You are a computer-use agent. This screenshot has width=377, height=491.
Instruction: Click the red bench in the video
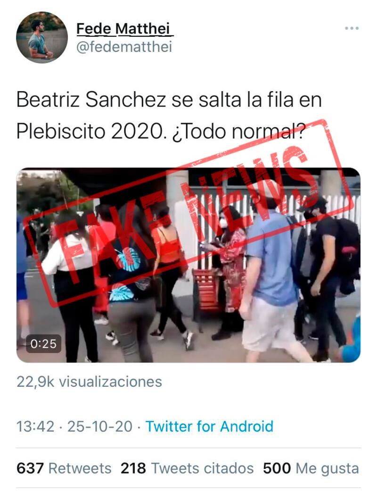tap(207, 293)
